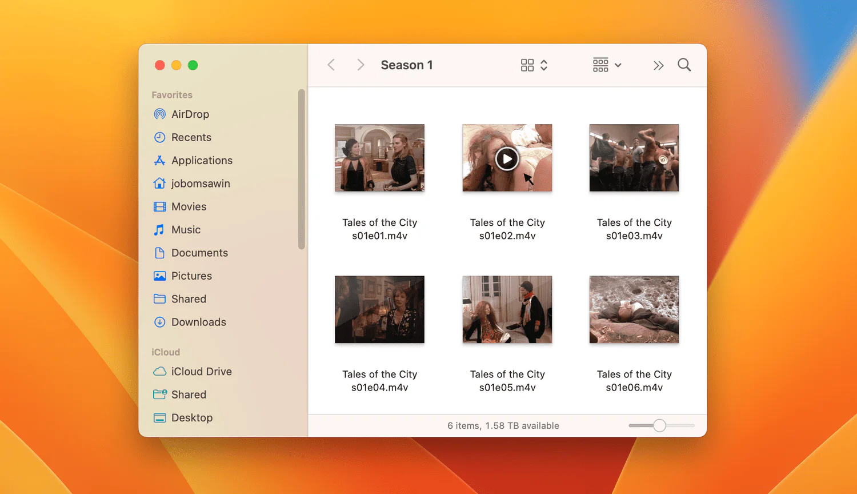857x494 pixels.
Task: Close the Finder window with red button
Action: (160, 65)
